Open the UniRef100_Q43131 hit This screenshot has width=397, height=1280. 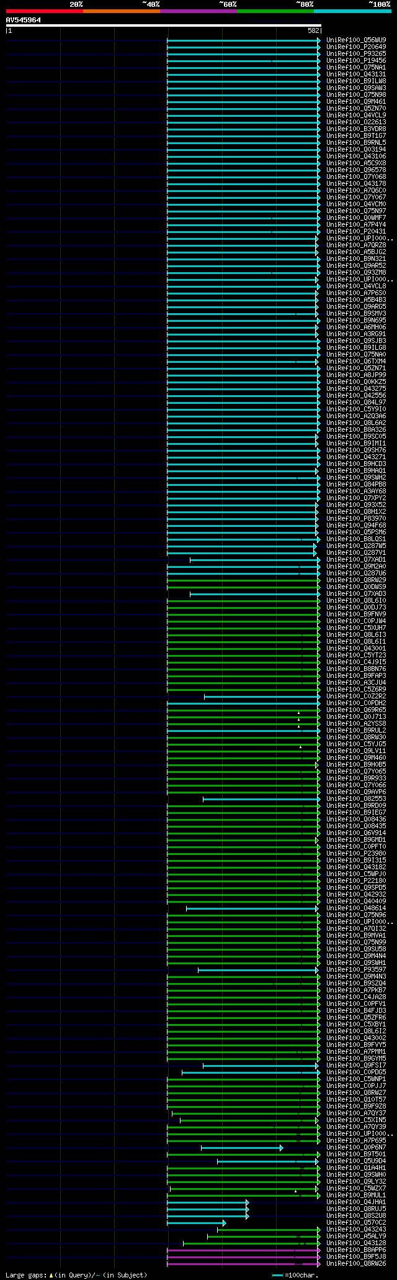pyautogui.click(x=356, y=74)
